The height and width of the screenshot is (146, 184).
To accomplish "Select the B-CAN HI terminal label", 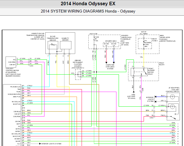I will point(106,45).
